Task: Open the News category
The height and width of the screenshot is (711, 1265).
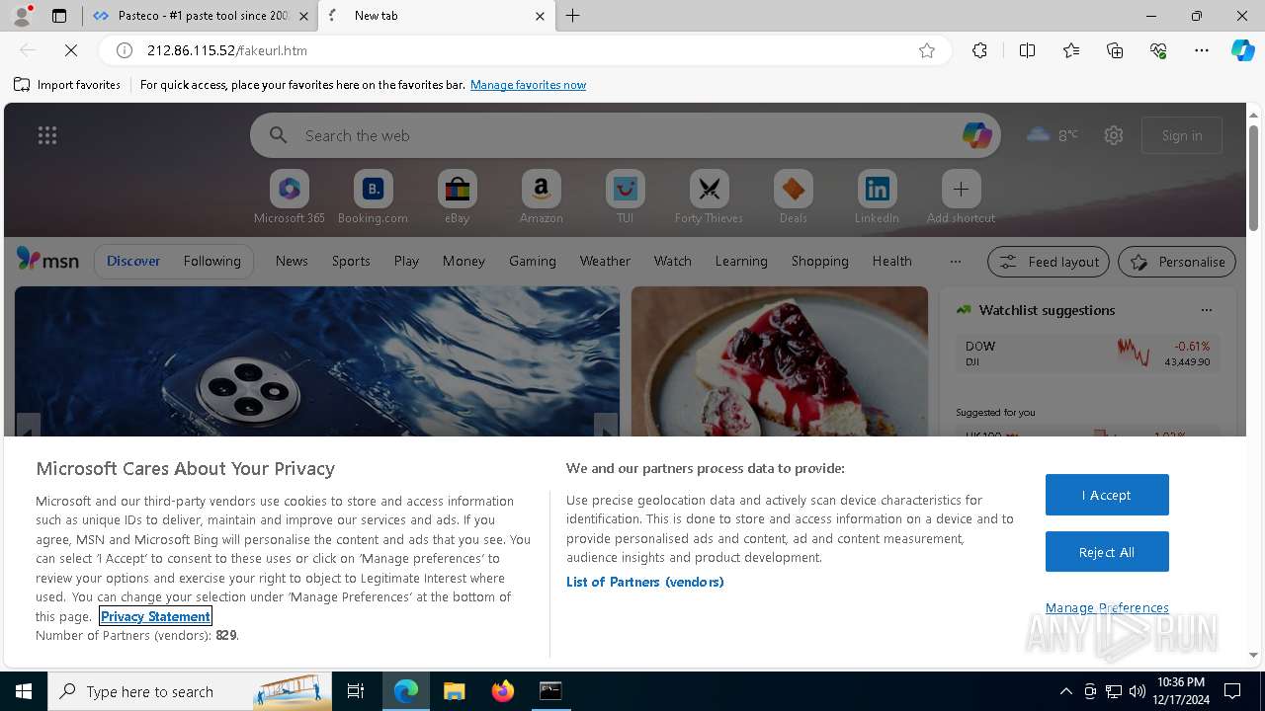Action: (x=292, y=261)
